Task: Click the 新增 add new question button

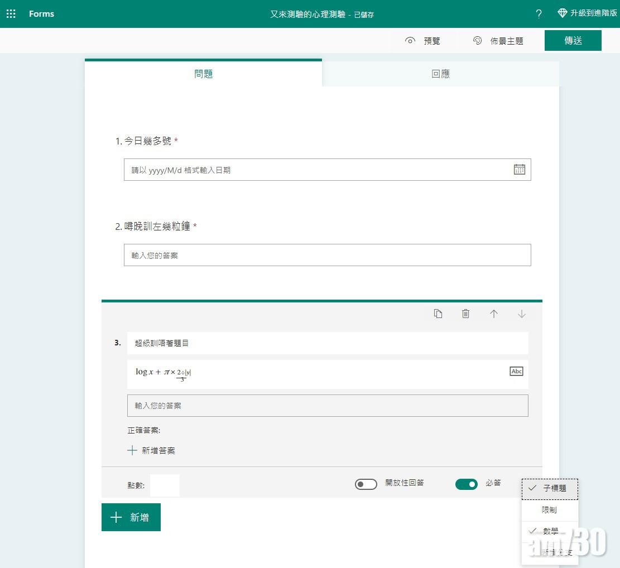Action: (131, 517)
